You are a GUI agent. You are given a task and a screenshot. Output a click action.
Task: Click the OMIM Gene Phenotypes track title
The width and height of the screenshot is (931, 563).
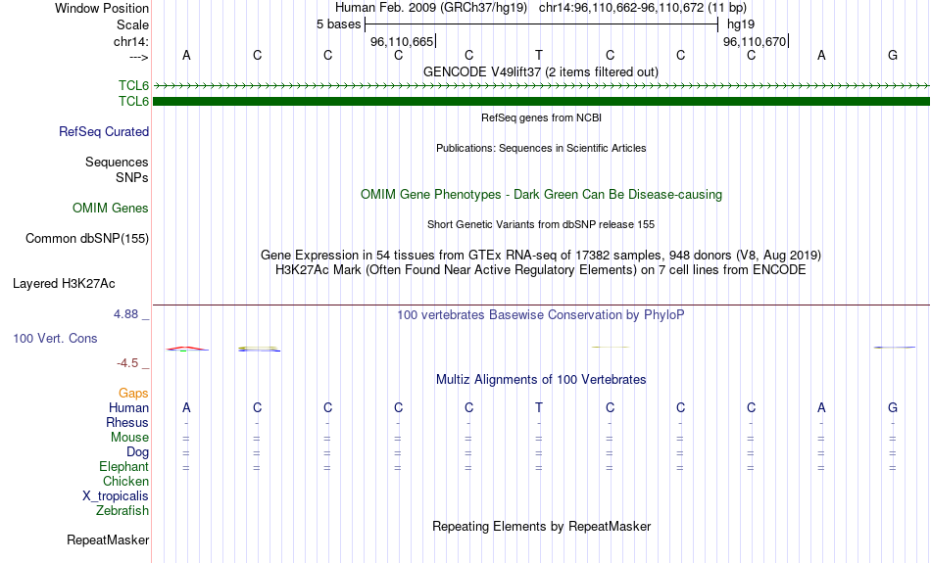coord(541,195)
